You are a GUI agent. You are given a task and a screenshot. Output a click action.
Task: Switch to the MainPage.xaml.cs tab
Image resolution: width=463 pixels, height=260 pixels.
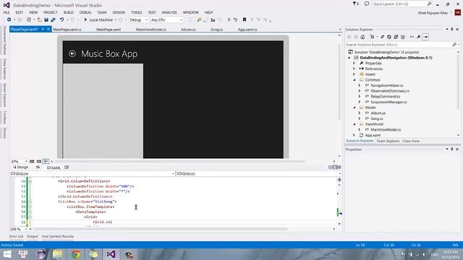(67, 30)
